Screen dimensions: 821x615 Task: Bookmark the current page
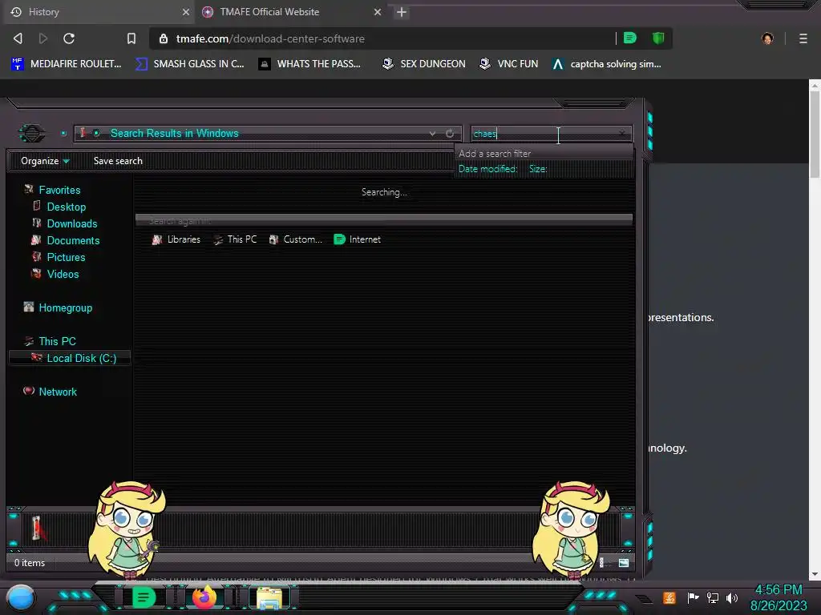click(x=131, y=38)
